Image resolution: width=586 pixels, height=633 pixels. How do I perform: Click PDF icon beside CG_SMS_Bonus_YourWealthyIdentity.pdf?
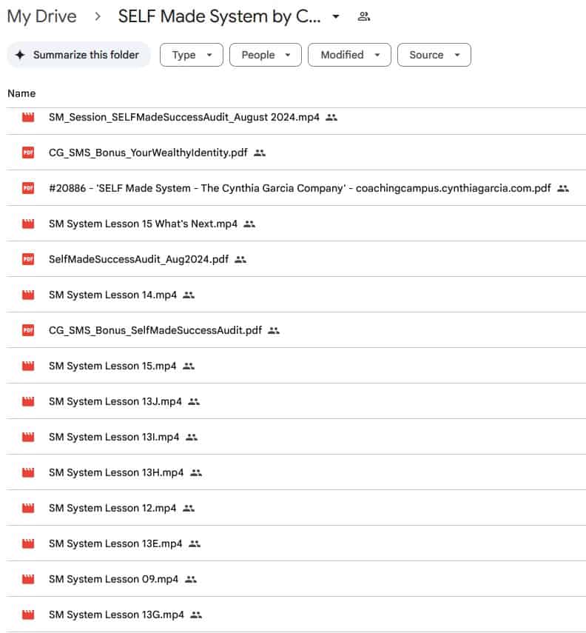point(28,153)
